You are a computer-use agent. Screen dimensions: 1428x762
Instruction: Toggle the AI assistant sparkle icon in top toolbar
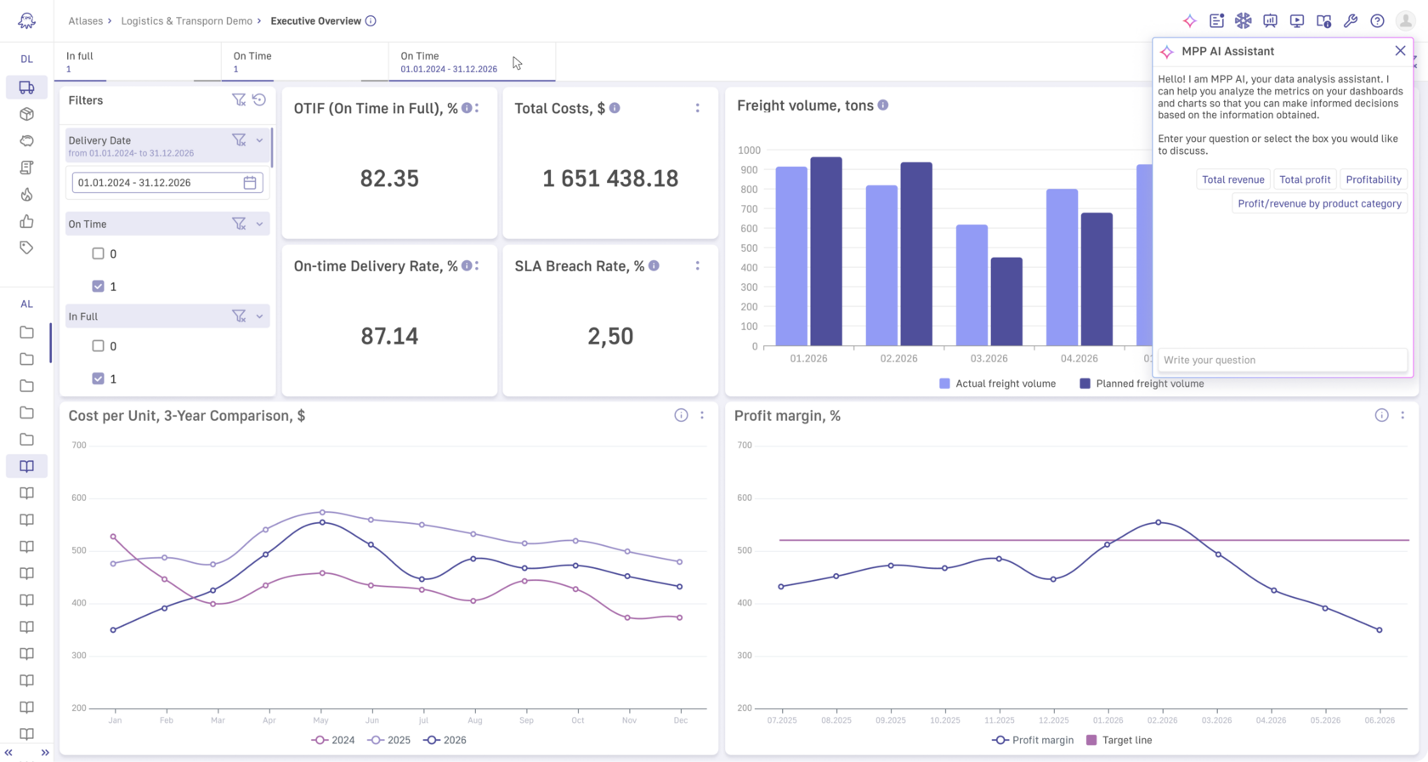(1189, 20)
